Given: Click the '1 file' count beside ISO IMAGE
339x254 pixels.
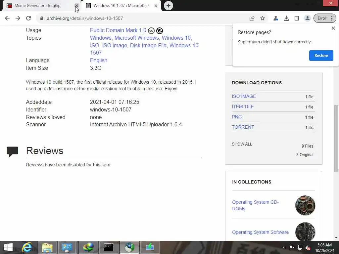Looking at the screenshot, I should pyautogui.click(x=309, y=97).
